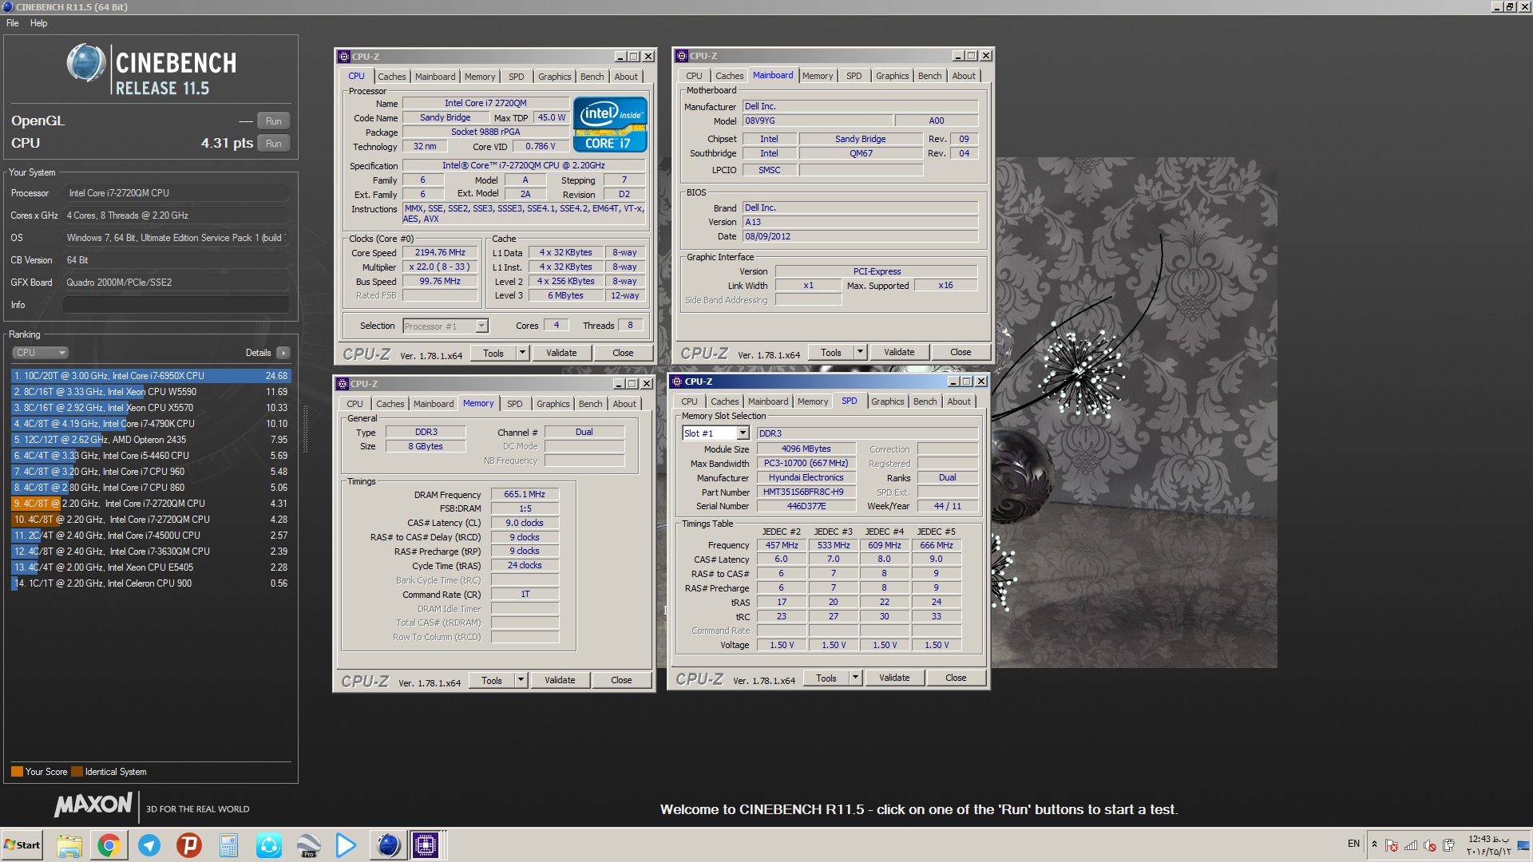Viewport: 1533px width, 862px height.
Task: Switch to Bench tab in Memory window
Action: point(590,404)
